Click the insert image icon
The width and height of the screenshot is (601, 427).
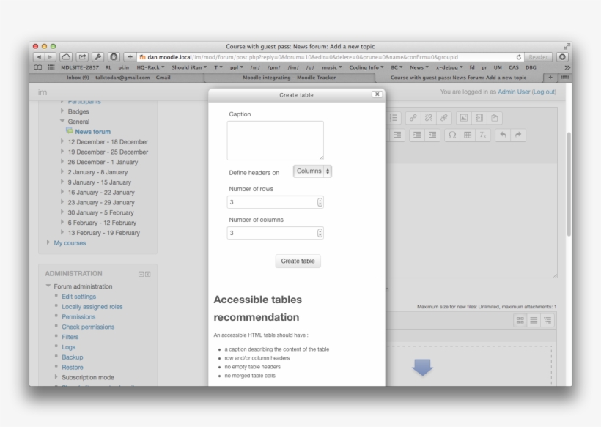[x=464, y=118]
